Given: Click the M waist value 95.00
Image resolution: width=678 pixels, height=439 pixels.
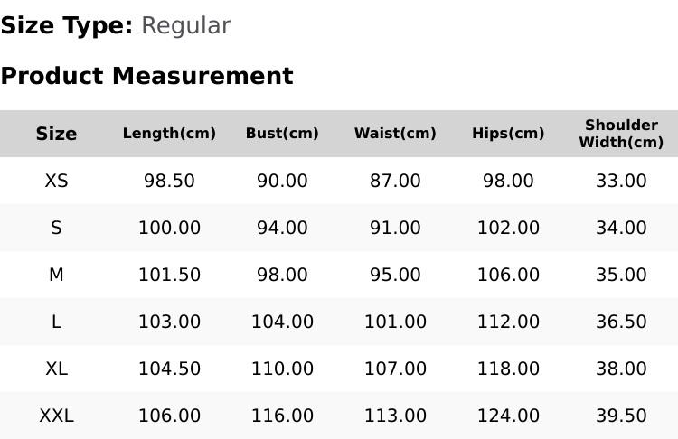Looking at the screenshot, I should point(395,275).
